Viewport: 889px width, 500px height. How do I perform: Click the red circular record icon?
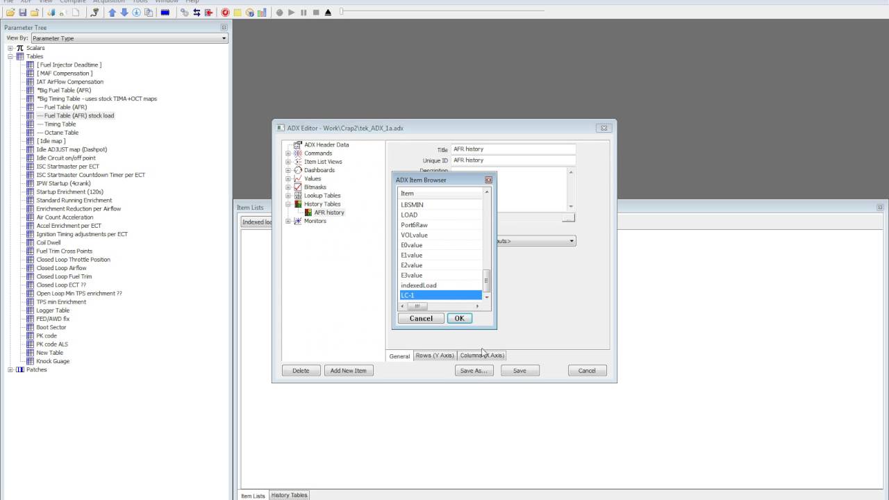225,12
